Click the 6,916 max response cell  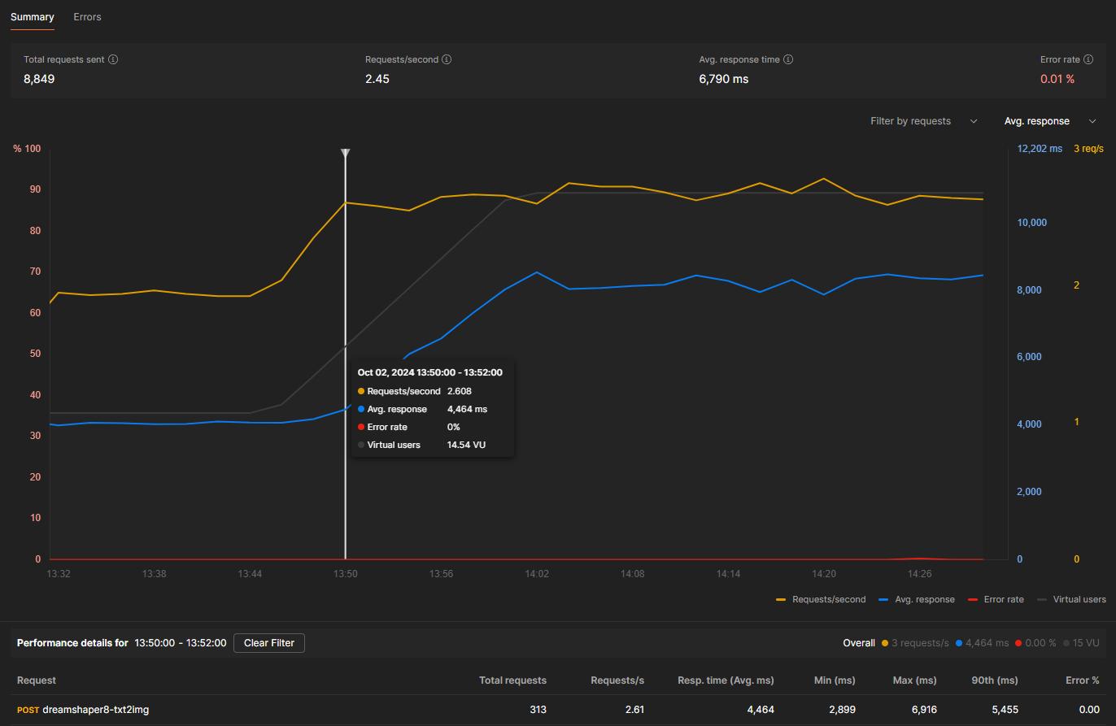click(x=924, y=710)
